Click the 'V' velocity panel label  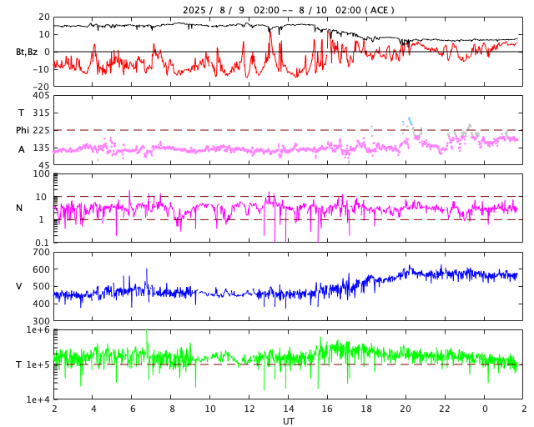point(19,286)
